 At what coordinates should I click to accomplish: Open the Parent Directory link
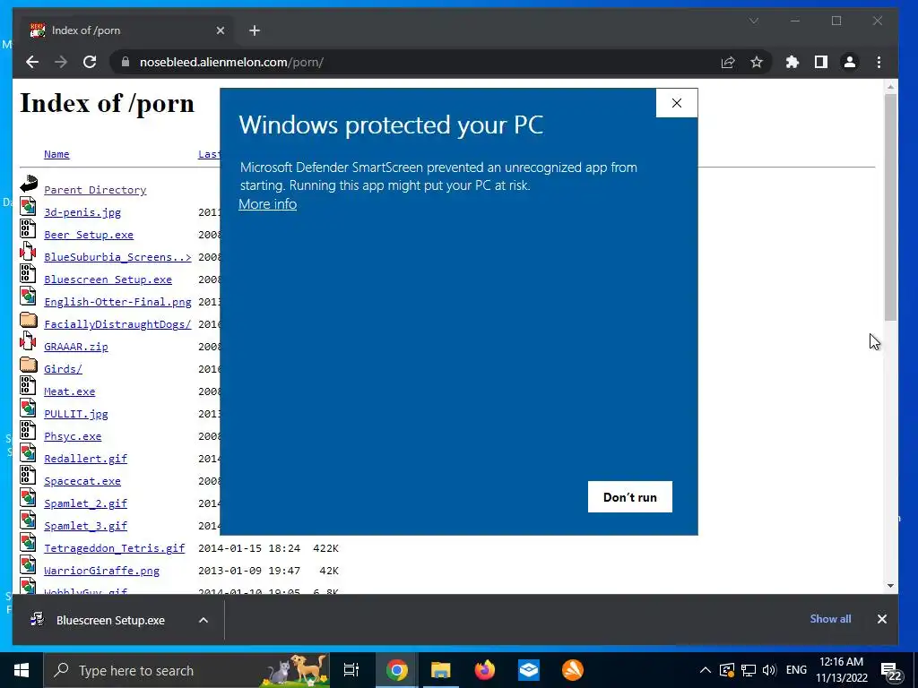[x=95, y=190]
